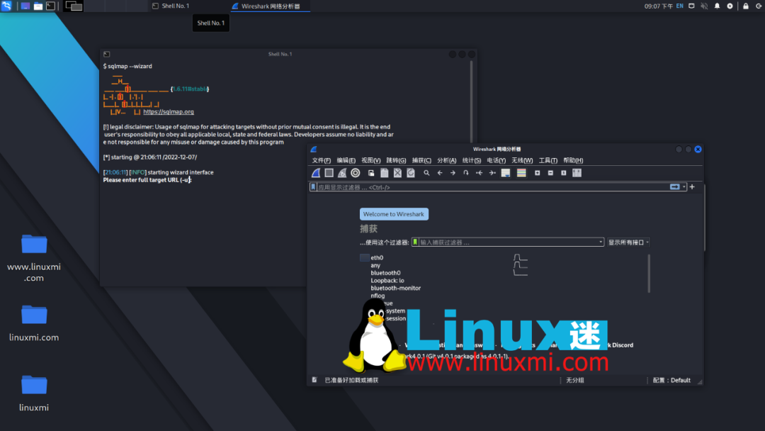This screenshot has height=431, width=765.
Task: Open the 帮助(H) menu
Action: tap(573, 160)
